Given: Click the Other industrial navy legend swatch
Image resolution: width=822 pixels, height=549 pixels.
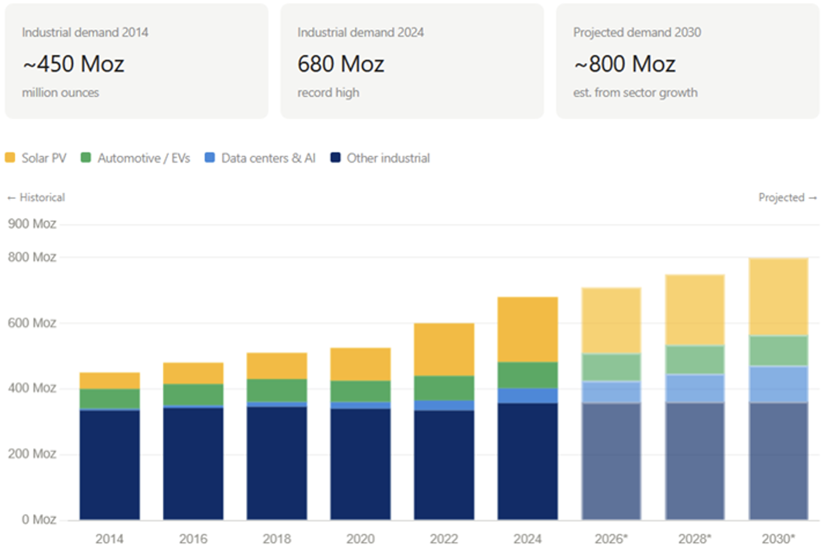Looking at the screenshot, I should [335, 158].
